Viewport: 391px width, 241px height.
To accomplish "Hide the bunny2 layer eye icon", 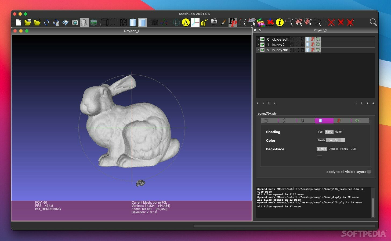I will click(x=262, y=45).
